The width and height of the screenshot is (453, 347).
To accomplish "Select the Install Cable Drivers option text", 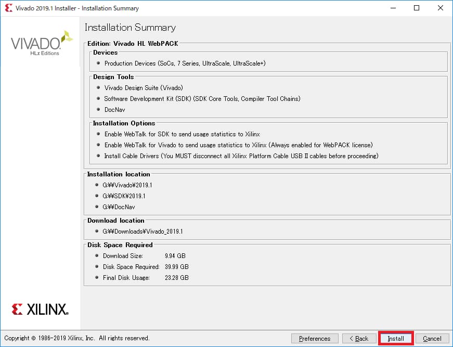I will pos(241,156).
